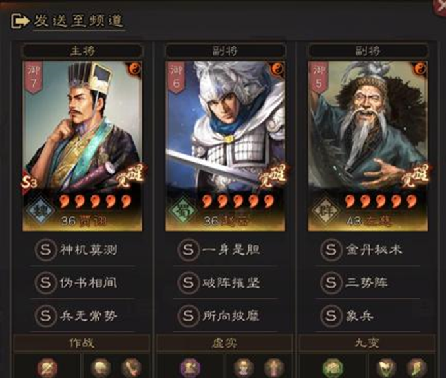Select the 贾诩 general card portrait

82,146
